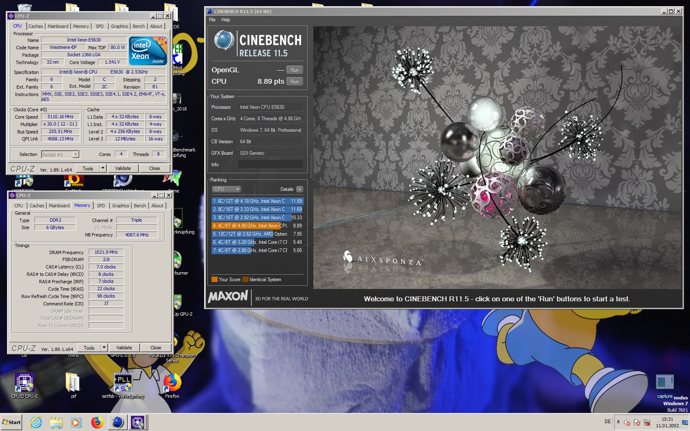
Task: Select ranking row 6. 4C/8T @ 3.20 GHz
Action: (x=258, y=242)
